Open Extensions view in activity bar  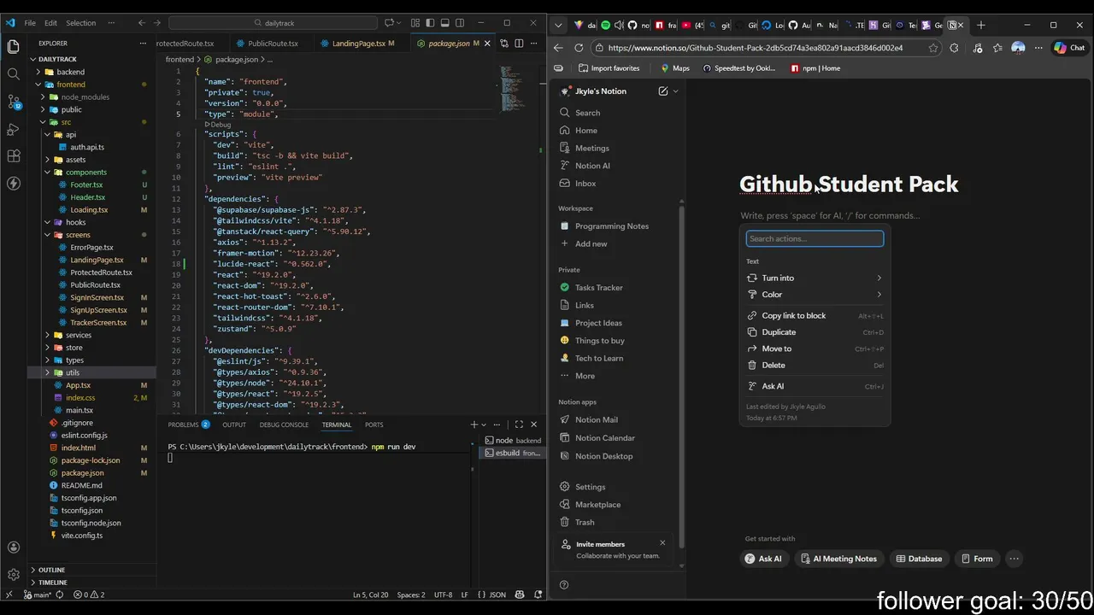point(13,156)
